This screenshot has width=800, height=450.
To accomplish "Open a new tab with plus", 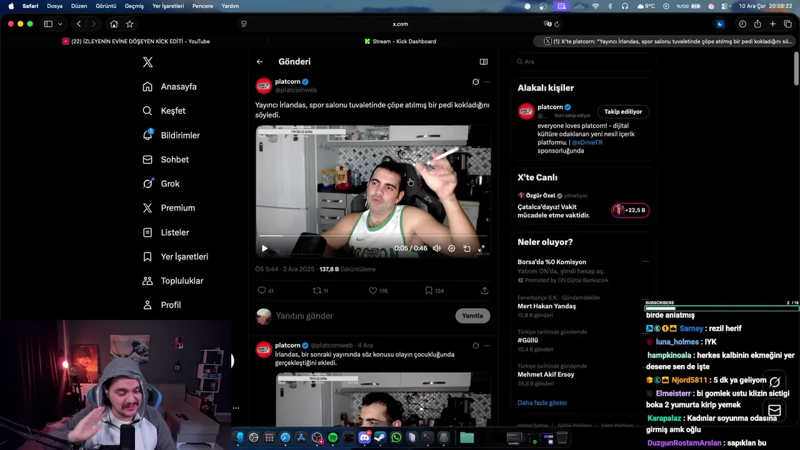I will tap(772, 24).
